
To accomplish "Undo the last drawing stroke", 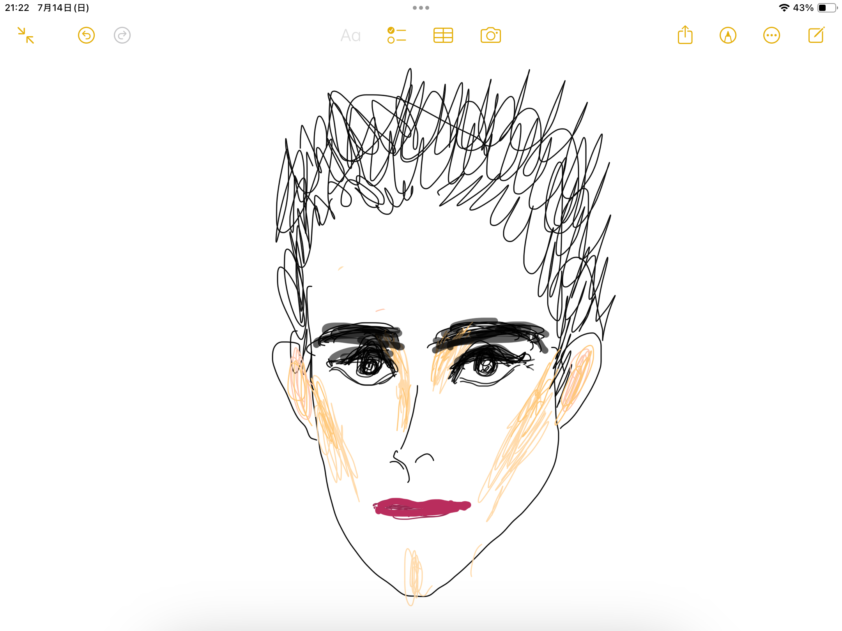I will pos(86,35).
